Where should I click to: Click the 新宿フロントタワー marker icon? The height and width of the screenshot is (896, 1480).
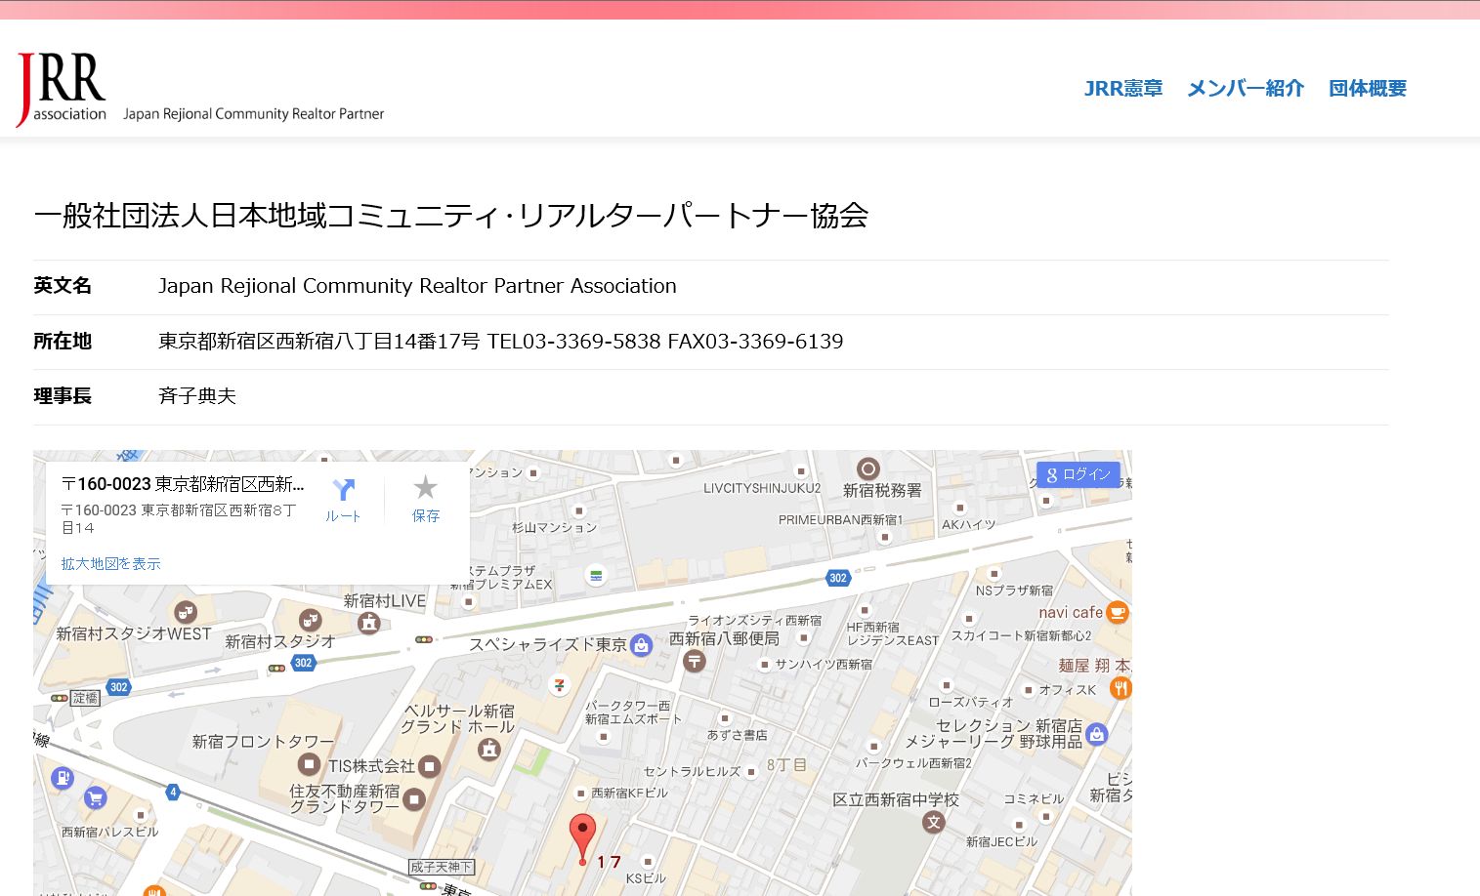[309, 764]
